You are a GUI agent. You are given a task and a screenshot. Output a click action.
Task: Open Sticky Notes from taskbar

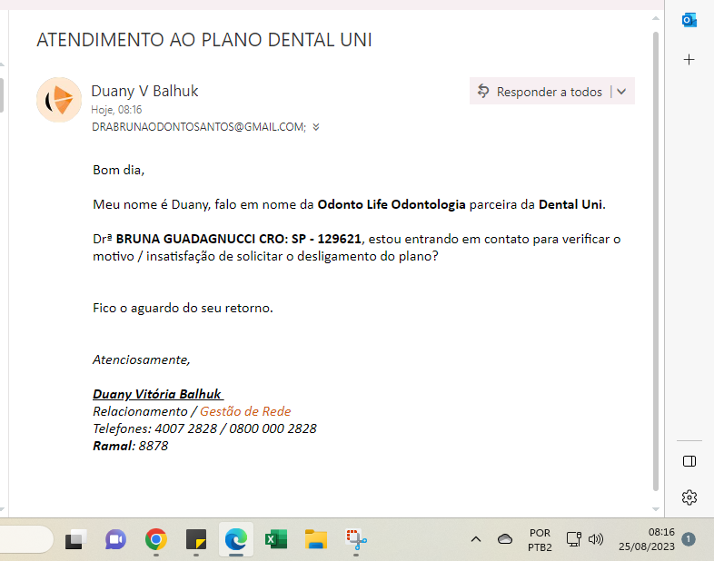pos(196,539)
